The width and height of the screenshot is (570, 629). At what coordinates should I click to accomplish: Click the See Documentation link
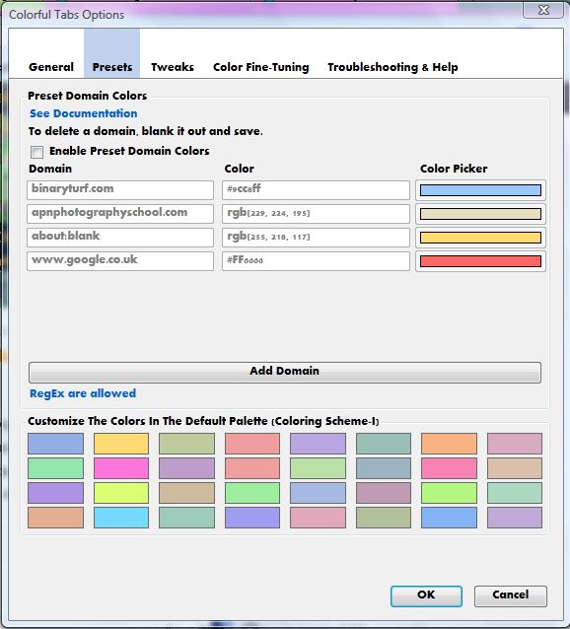84,113
